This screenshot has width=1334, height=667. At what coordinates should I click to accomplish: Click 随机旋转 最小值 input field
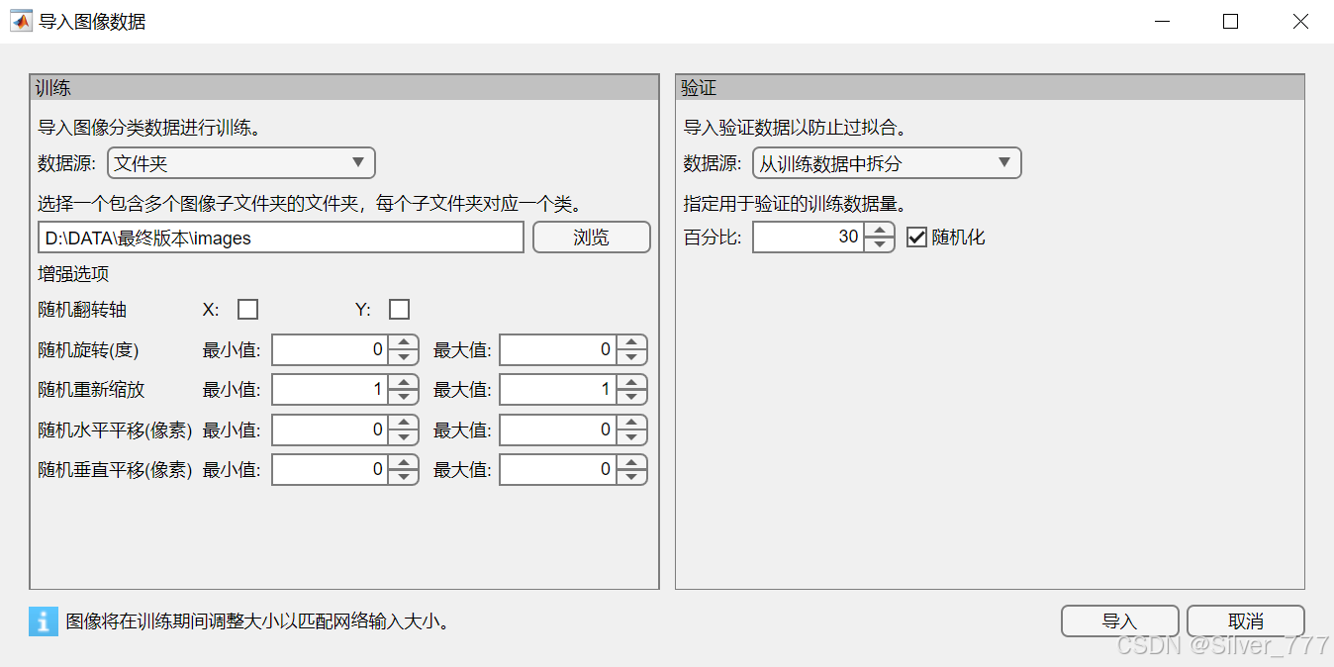coord(330,350)
